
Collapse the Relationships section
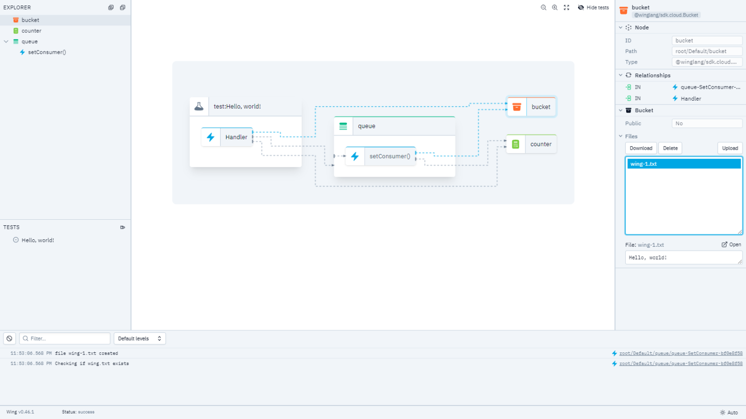tap(621, 75)
